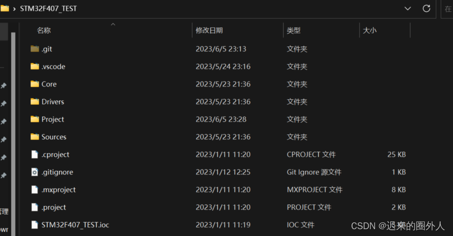Sort by the 大小 column header
The width and height of the screenshot is (453, 236).
click(x=370, y=30)
